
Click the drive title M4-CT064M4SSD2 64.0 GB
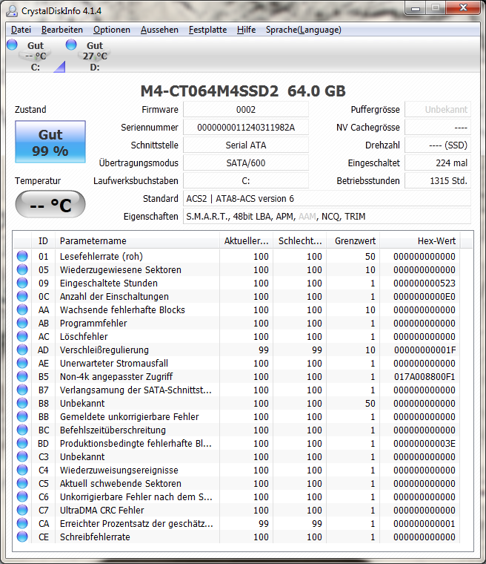[243, 91]
